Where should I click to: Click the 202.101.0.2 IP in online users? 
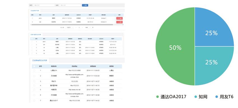click(x=90, y=22)
